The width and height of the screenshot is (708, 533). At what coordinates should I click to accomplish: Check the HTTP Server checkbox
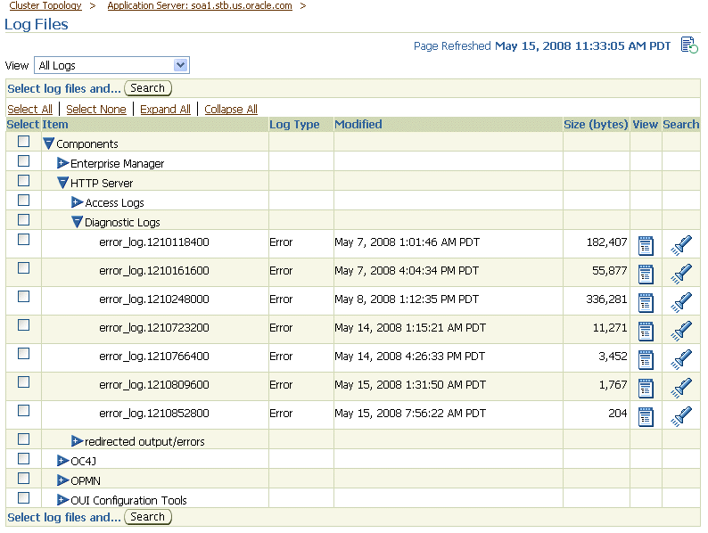[x=23, y=181]
